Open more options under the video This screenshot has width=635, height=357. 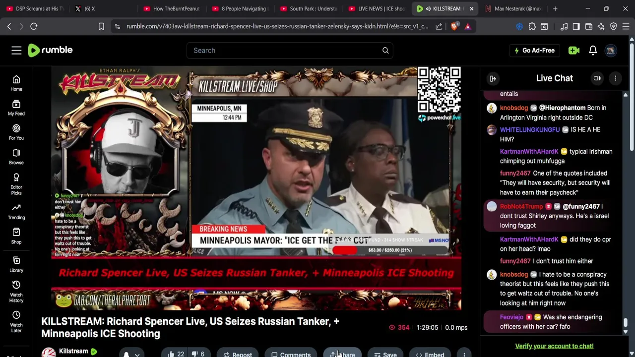[464, 354]
